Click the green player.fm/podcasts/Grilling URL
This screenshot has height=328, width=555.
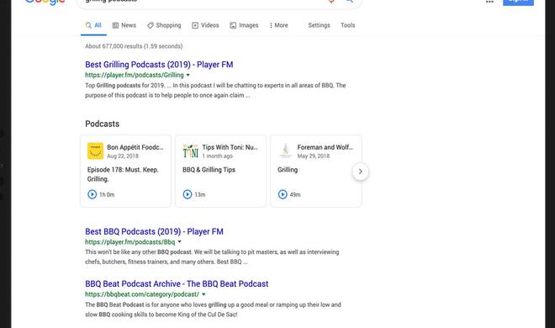tap(135, 75)
